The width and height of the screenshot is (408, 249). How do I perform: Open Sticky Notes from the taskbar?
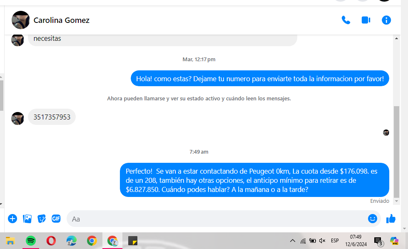[x=133, y=241]
